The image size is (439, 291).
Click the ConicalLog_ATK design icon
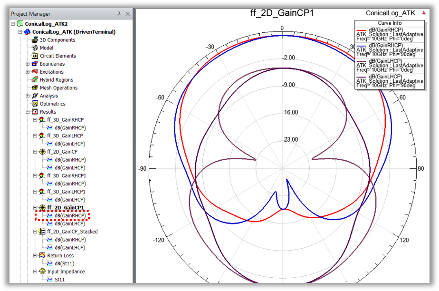point(27,32)
